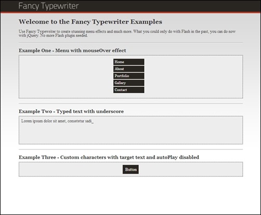Click the Example Two typed text heading

[71, 111]
